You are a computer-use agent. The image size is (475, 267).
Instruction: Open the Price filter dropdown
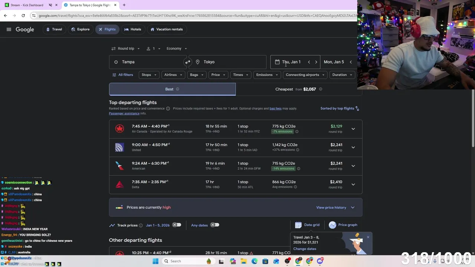click(x=218, y=75)
